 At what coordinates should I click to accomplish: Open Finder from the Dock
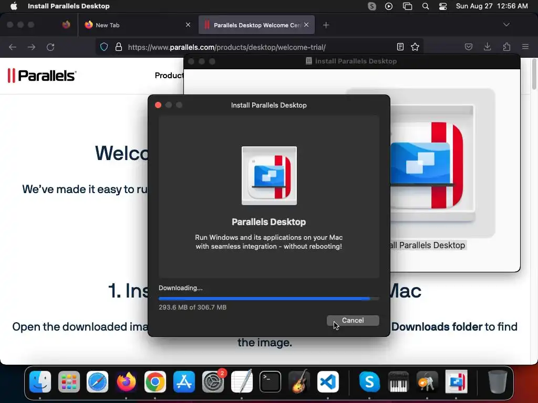tap(40, 381)
